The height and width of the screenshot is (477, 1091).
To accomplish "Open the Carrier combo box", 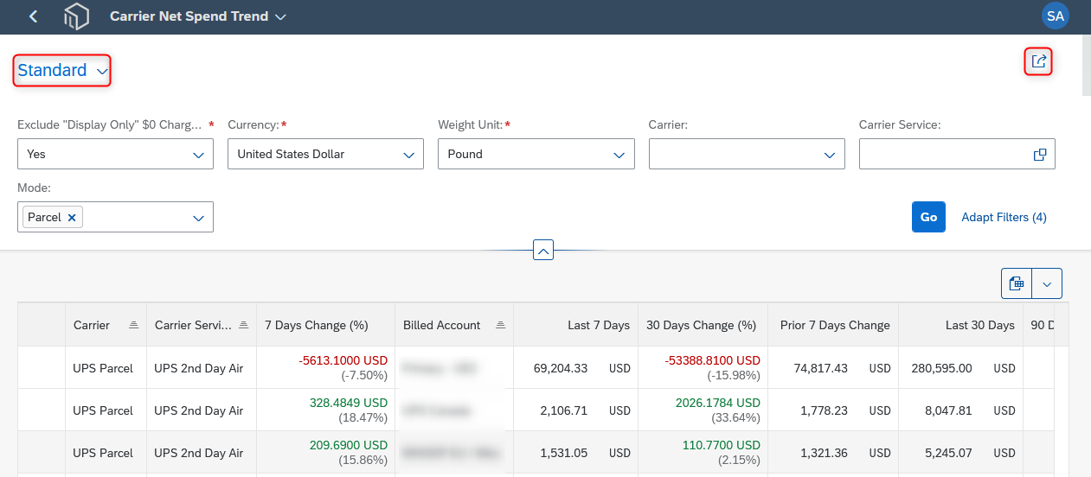I will click(x=747, y=154).
